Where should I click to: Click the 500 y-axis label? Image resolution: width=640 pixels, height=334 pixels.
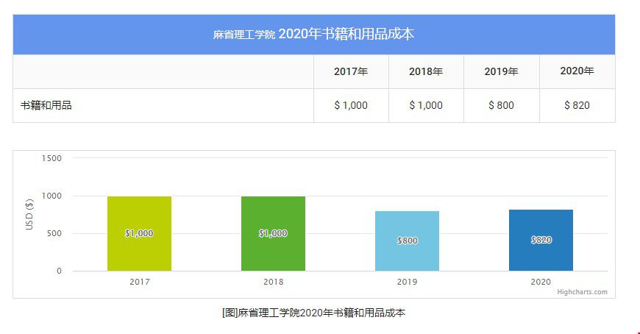54,233
